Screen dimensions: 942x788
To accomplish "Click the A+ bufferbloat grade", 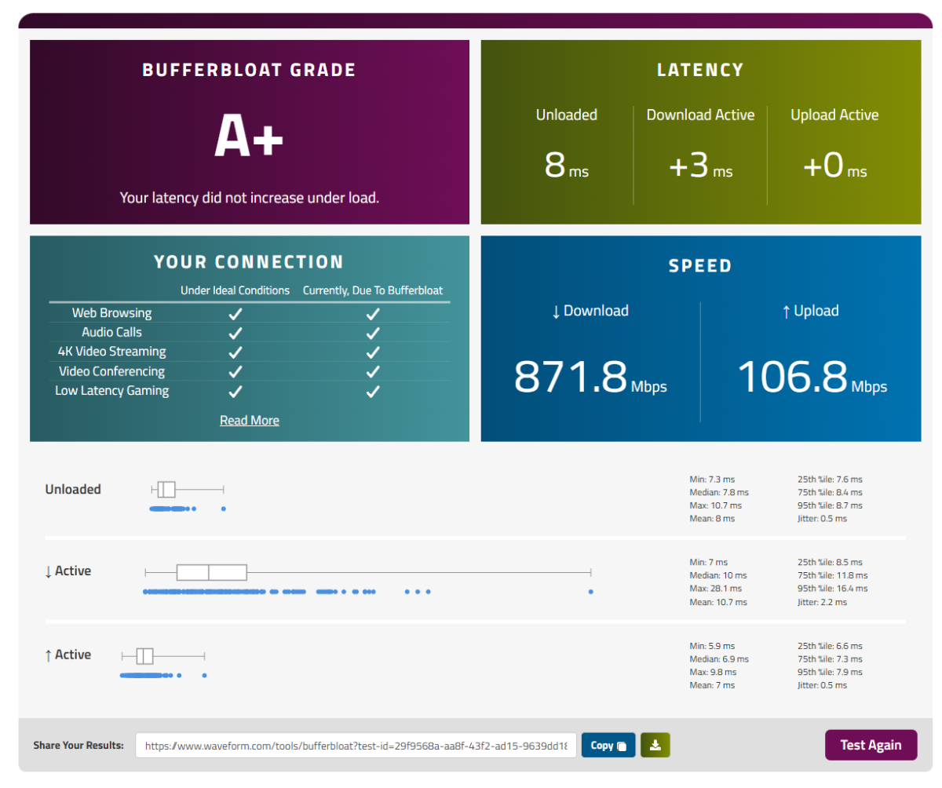I will [x=249, y=137].
